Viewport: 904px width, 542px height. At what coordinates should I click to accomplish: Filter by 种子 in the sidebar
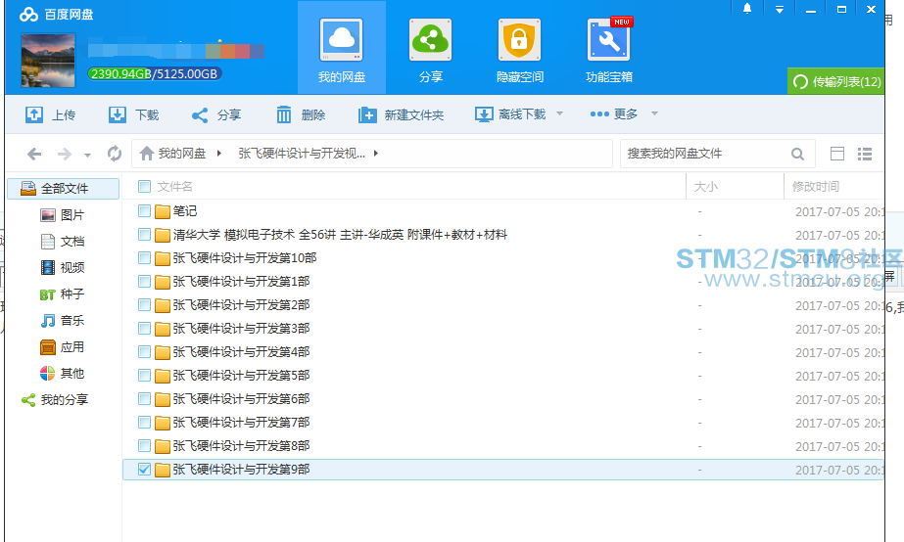pos(63,294)
